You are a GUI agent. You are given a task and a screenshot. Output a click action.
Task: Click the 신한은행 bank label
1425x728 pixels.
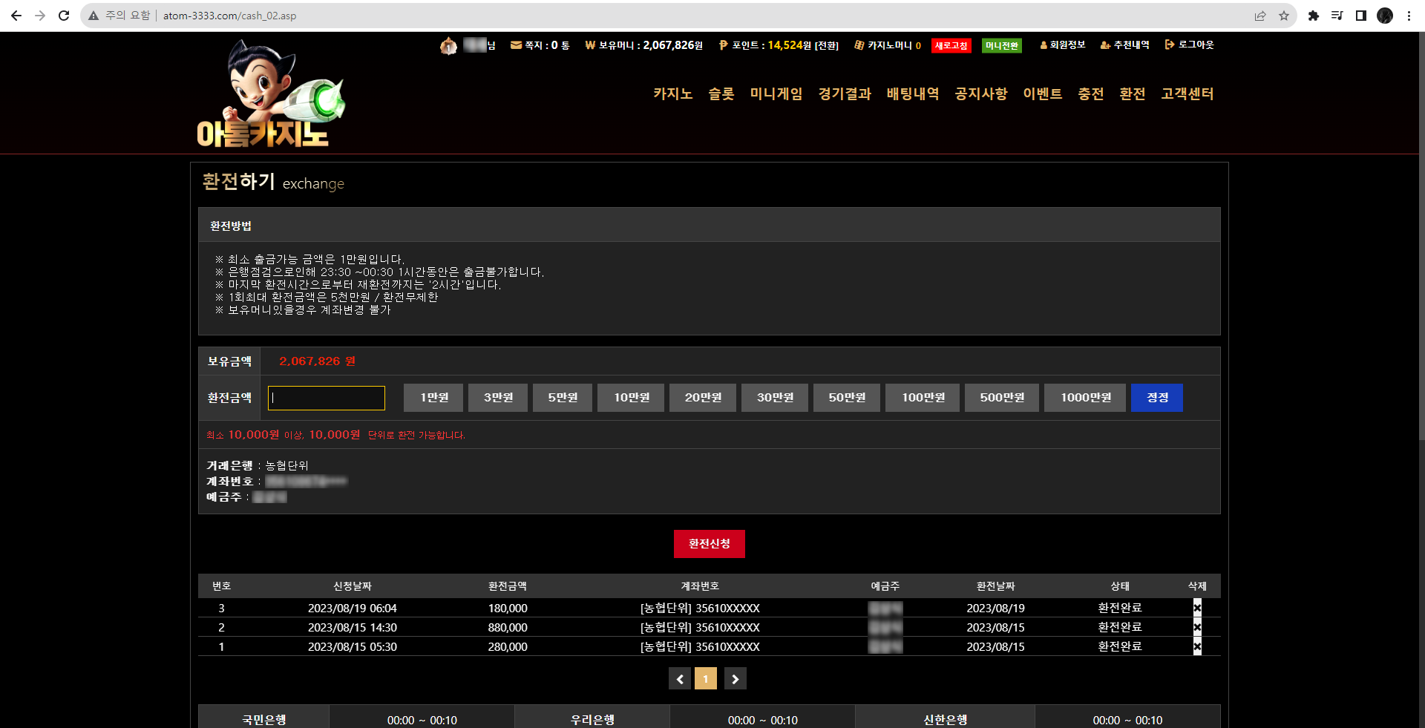tap(946, 720)
